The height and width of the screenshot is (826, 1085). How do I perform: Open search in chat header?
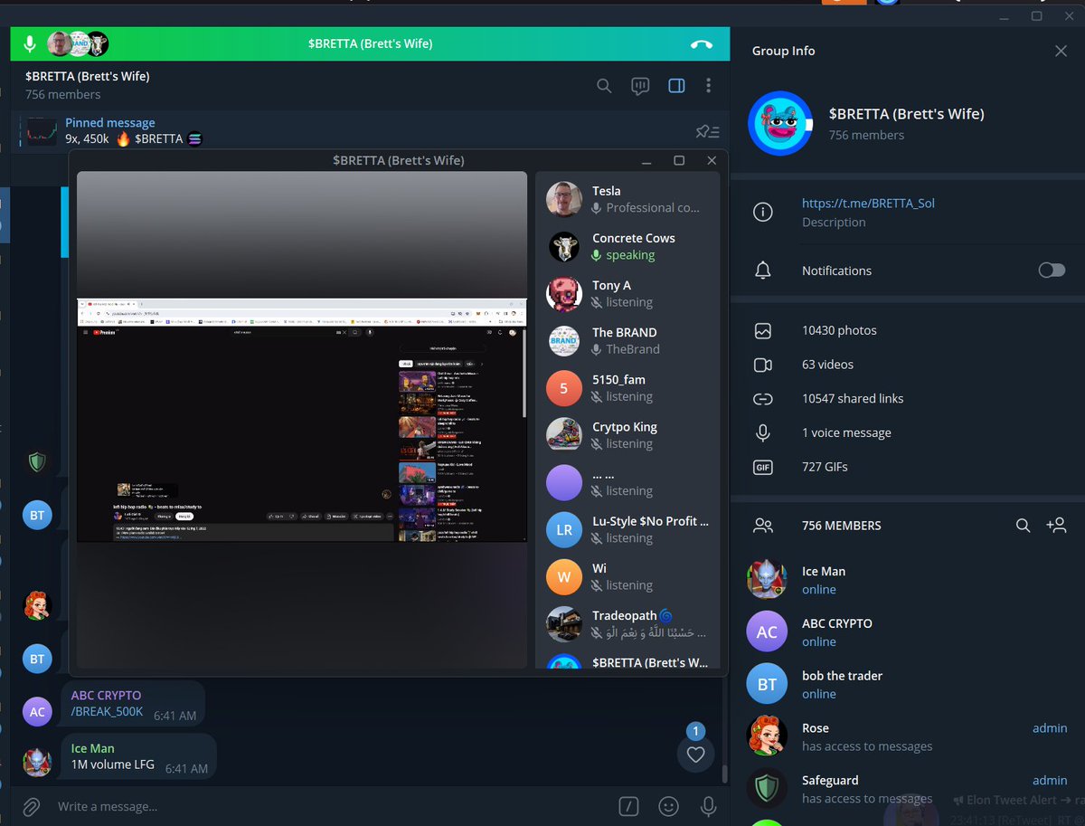[604, 86]
